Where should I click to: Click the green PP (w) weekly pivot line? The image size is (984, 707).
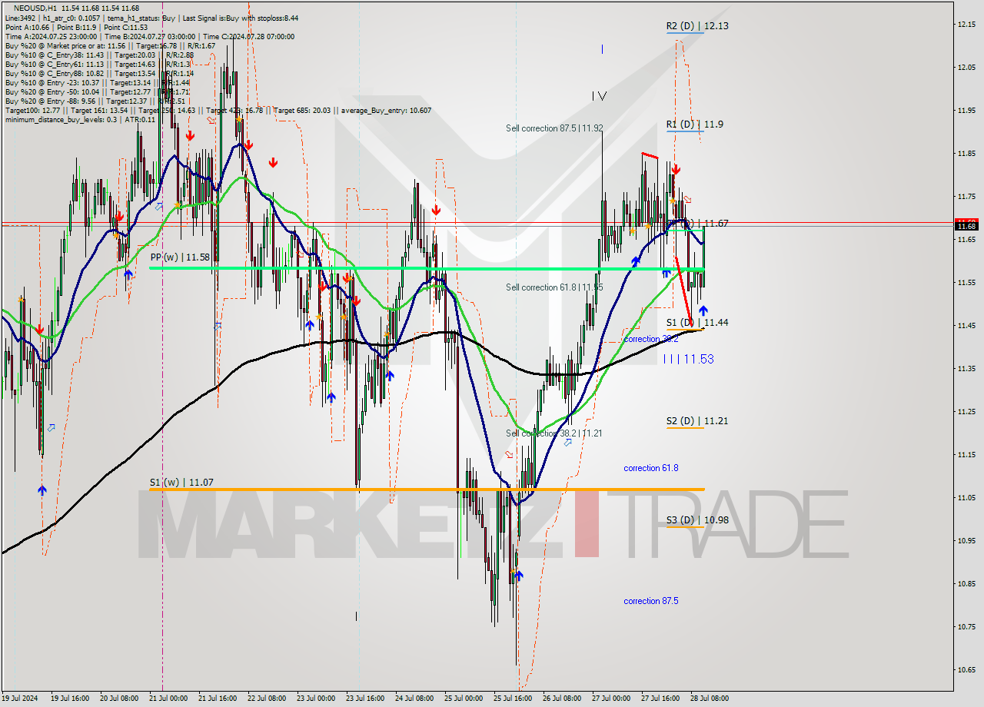[x=427, y=268]
